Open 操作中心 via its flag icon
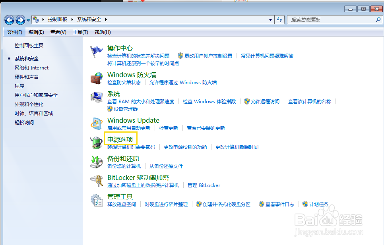 [x=97, y=51]
